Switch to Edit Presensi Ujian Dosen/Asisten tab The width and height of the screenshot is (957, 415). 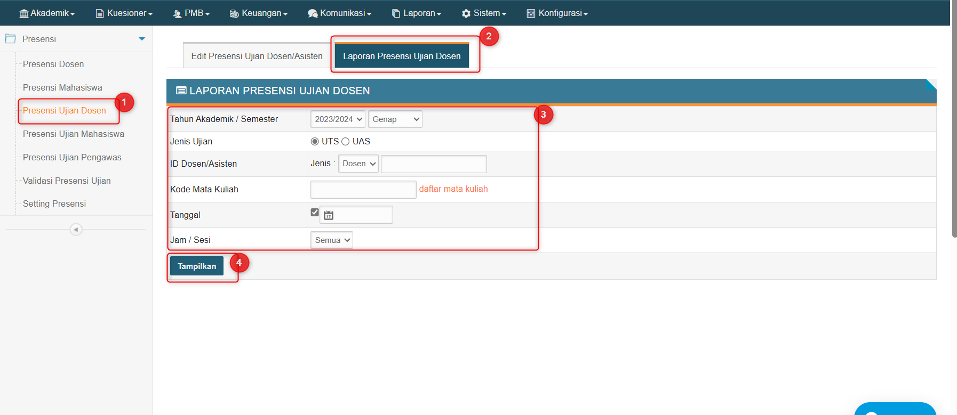257,56
